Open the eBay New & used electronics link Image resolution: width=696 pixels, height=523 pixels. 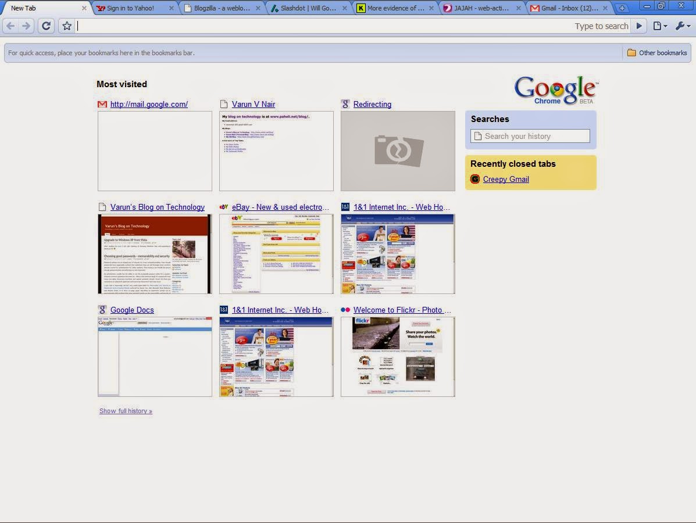(280, 207)
